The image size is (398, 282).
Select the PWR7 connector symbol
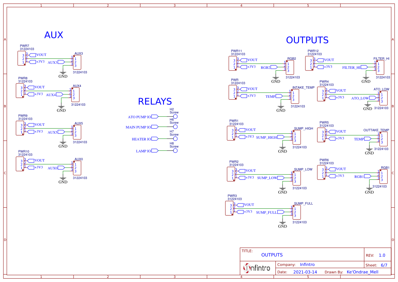tap(21, 58)
